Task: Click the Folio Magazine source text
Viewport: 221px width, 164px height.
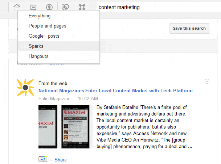Action: pos(54,98)
